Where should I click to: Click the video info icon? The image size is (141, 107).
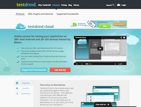click(x=124, y=38)
